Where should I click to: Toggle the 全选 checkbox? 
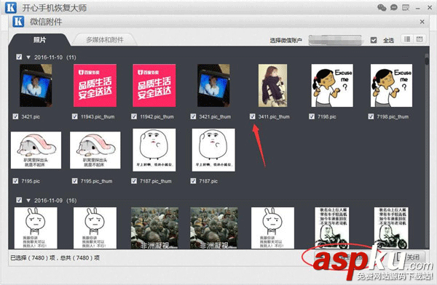click(374, 40)
